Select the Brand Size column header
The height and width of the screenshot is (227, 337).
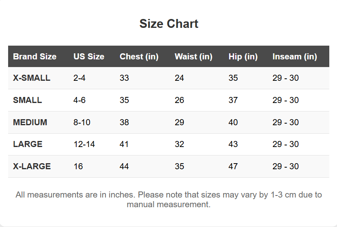34,57
